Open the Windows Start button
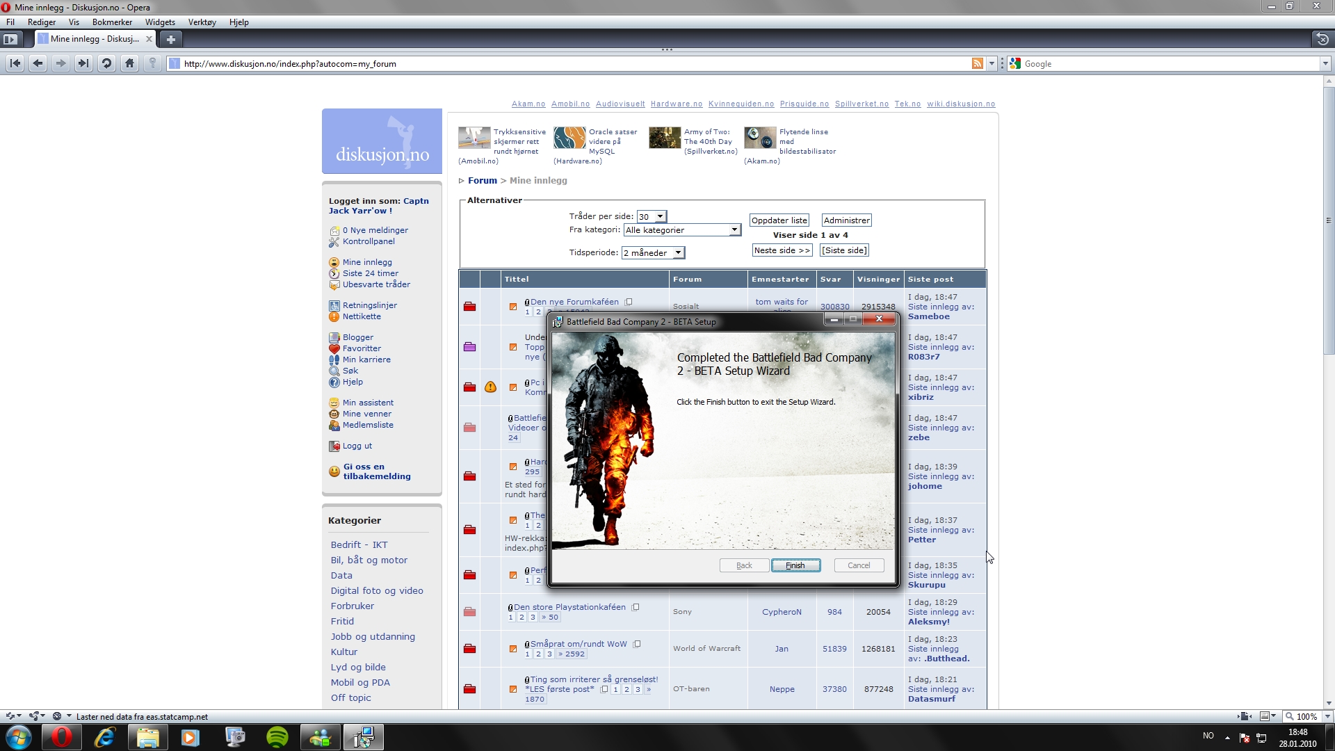The width and height of the screenshot is (1335, 751). pyautogui.click(x=18, y=737)
